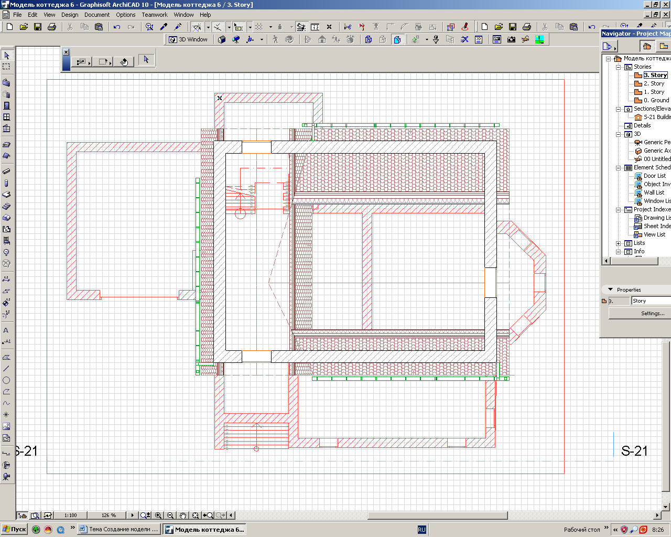Collapse the Stories tree node

(x=619, y=67)
